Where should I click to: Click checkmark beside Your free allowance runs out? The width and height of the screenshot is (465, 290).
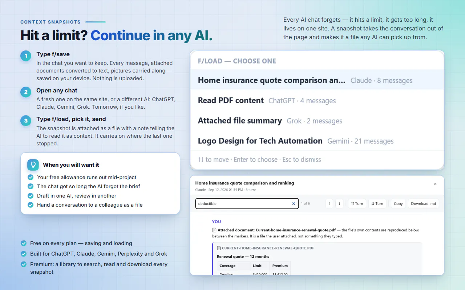tap(31, 177)
